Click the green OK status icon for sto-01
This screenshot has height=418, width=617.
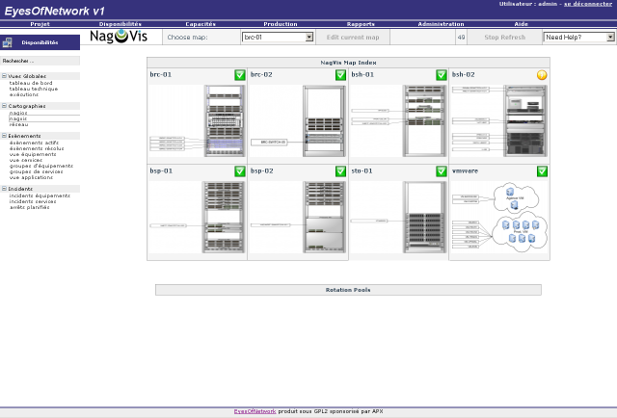coord(442,171)
